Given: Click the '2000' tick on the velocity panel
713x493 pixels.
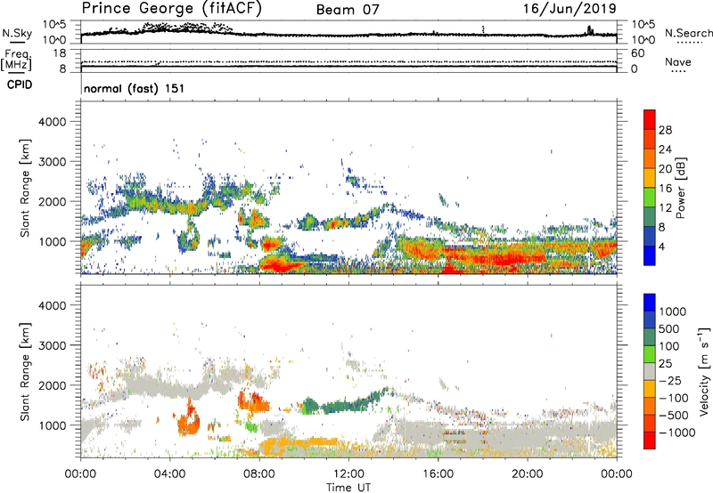Looking at the screenshot, I should coord(53,385).
